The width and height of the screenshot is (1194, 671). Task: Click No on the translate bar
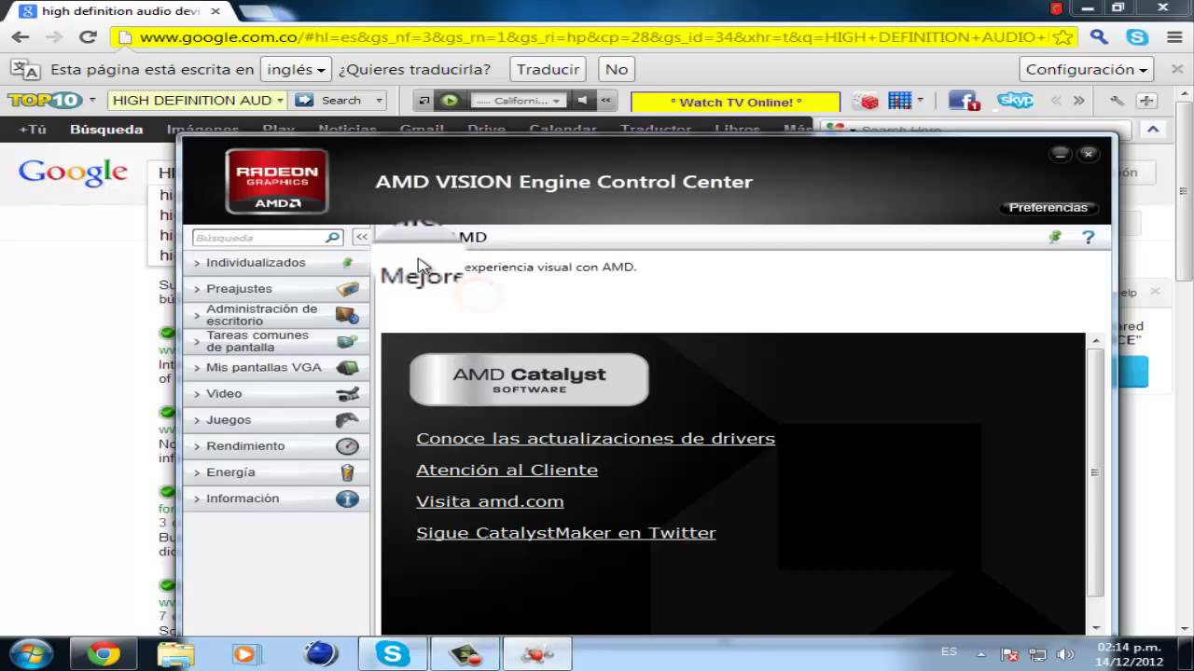point(617,69)
